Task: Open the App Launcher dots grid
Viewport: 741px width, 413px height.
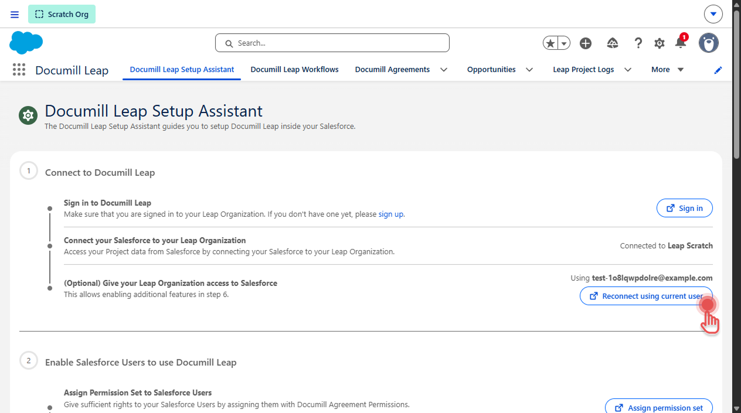Action: tap(19, 70)
